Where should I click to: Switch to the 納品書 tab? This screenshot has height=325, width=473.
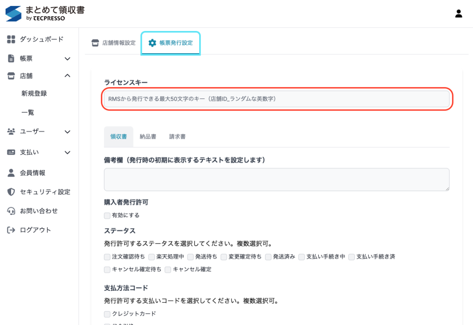(x=148, y=137)
